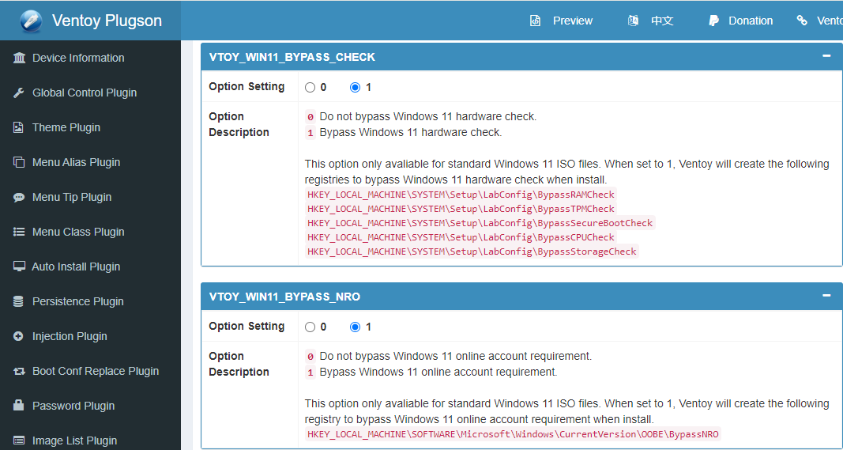Click the Theme Plugin image icon

[x=18, y=127]
